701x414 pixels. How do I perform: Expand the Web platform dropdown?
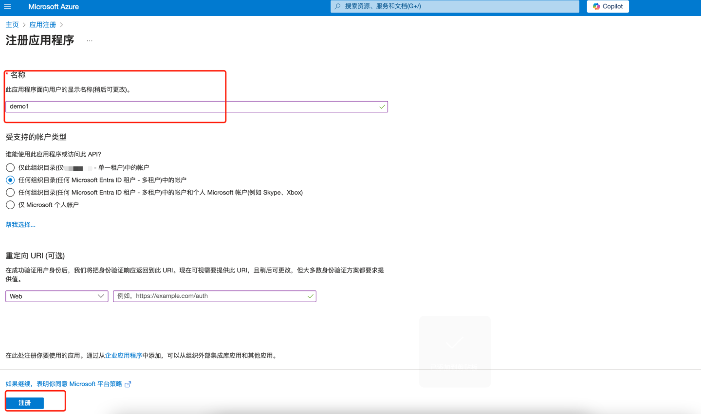pos(56,296)
